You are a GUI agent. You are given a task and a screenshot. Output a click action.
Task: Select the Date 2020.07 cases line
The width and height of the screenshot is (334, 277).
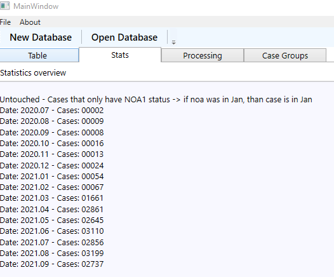52,111
